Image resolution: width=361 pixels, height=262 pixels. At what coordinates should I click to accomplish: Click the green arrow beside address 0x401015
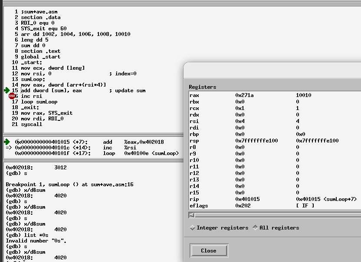click(x=7, y=142)
